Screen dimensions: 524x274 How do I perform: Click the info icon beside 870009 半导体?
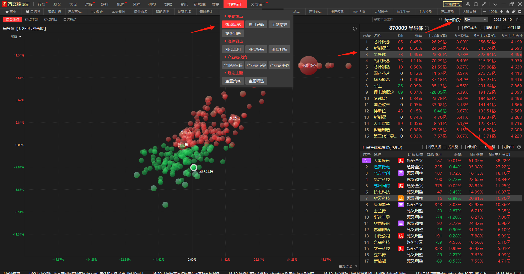coord(427,28)
